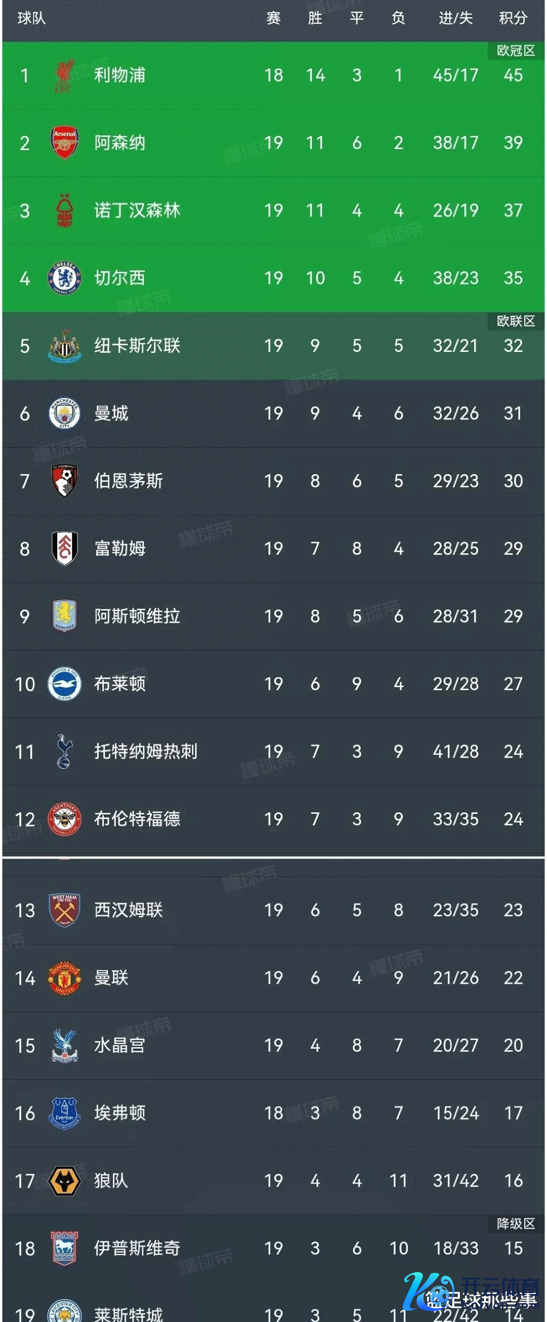Select the Brighton club badge
Viewport: 547px width, 1322px height.
click(65, 684)
